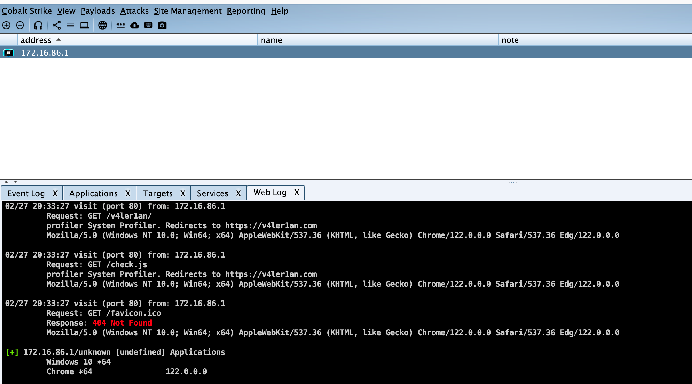Click the name column header
This screenshot has width=692, height=384.
pos(271,40)
